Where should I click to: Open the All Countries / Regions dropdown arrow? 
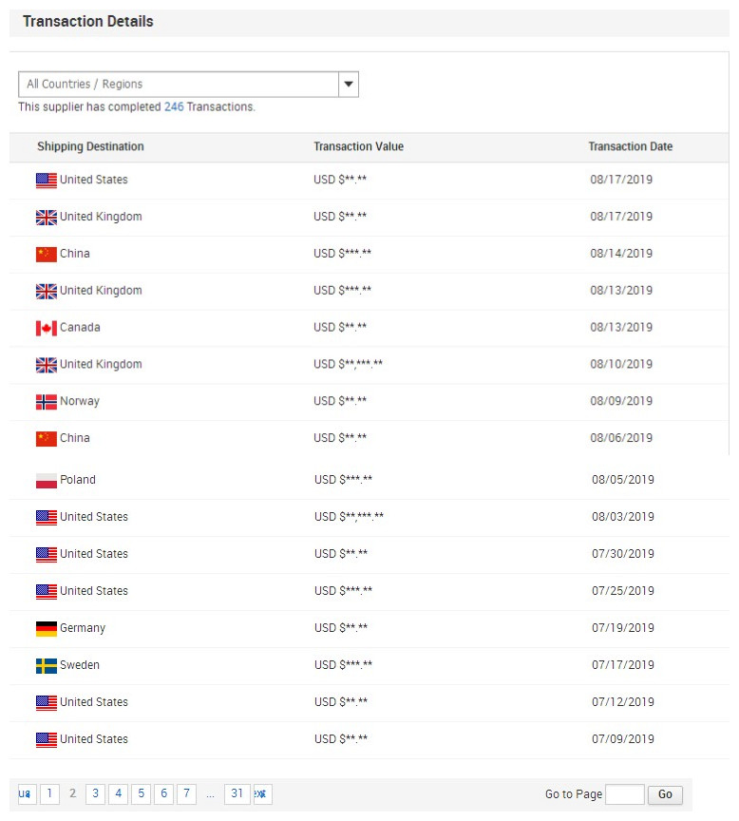pos(348,85)
